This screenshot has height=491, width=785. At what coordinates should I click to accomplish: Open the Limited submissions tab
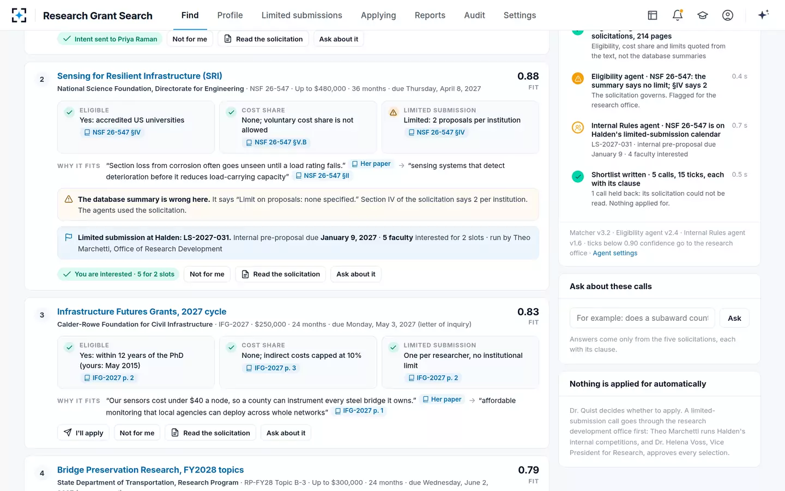(301, 15)
